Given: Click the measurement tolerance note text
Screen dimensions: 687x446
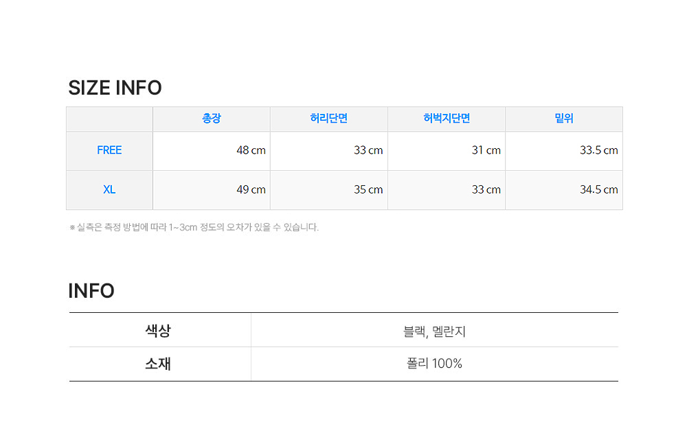Looking at the screenshot, I should (x=194, y=227).
